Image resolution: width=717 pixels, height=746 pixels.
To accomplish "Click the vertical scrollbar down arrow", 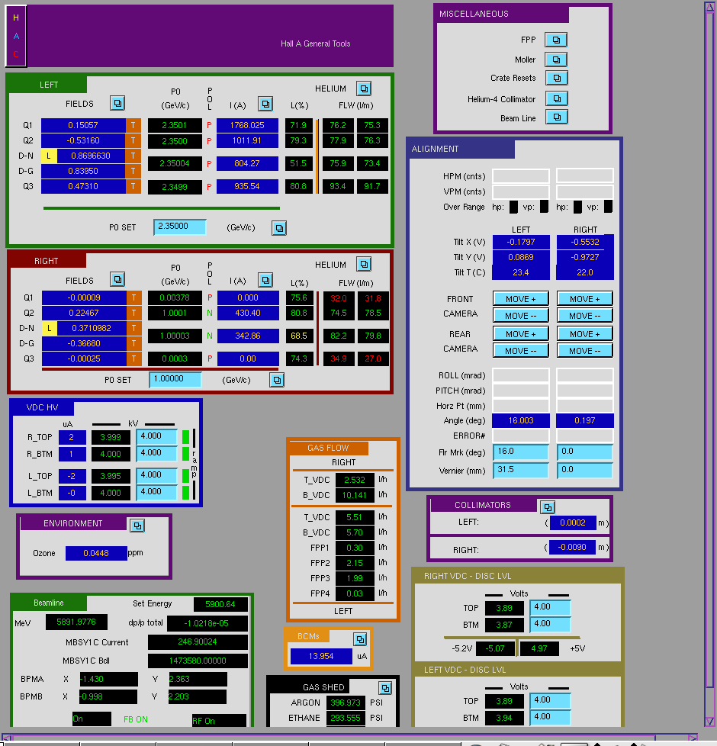I will [709, 721].
